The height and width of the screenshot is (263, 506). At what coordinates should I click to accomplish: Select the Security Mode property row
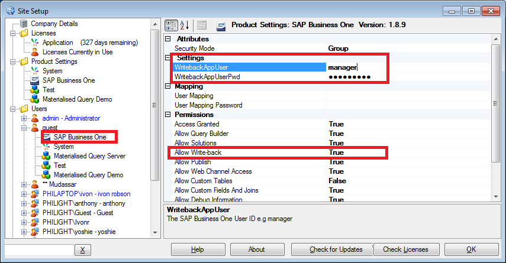coord(332,48)
